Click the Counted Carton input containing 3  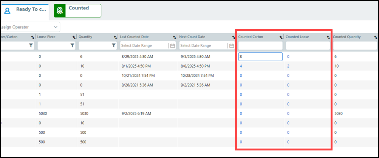coord(260,56)
